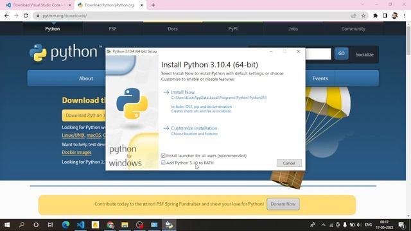Screen dimensions: 411x231
Task: Show hidden system tray icons
Action: [x=323, y=225]
